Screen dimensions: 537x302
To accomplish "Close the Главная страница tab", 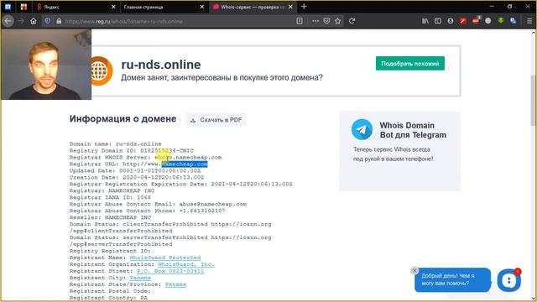I will 202,7.
